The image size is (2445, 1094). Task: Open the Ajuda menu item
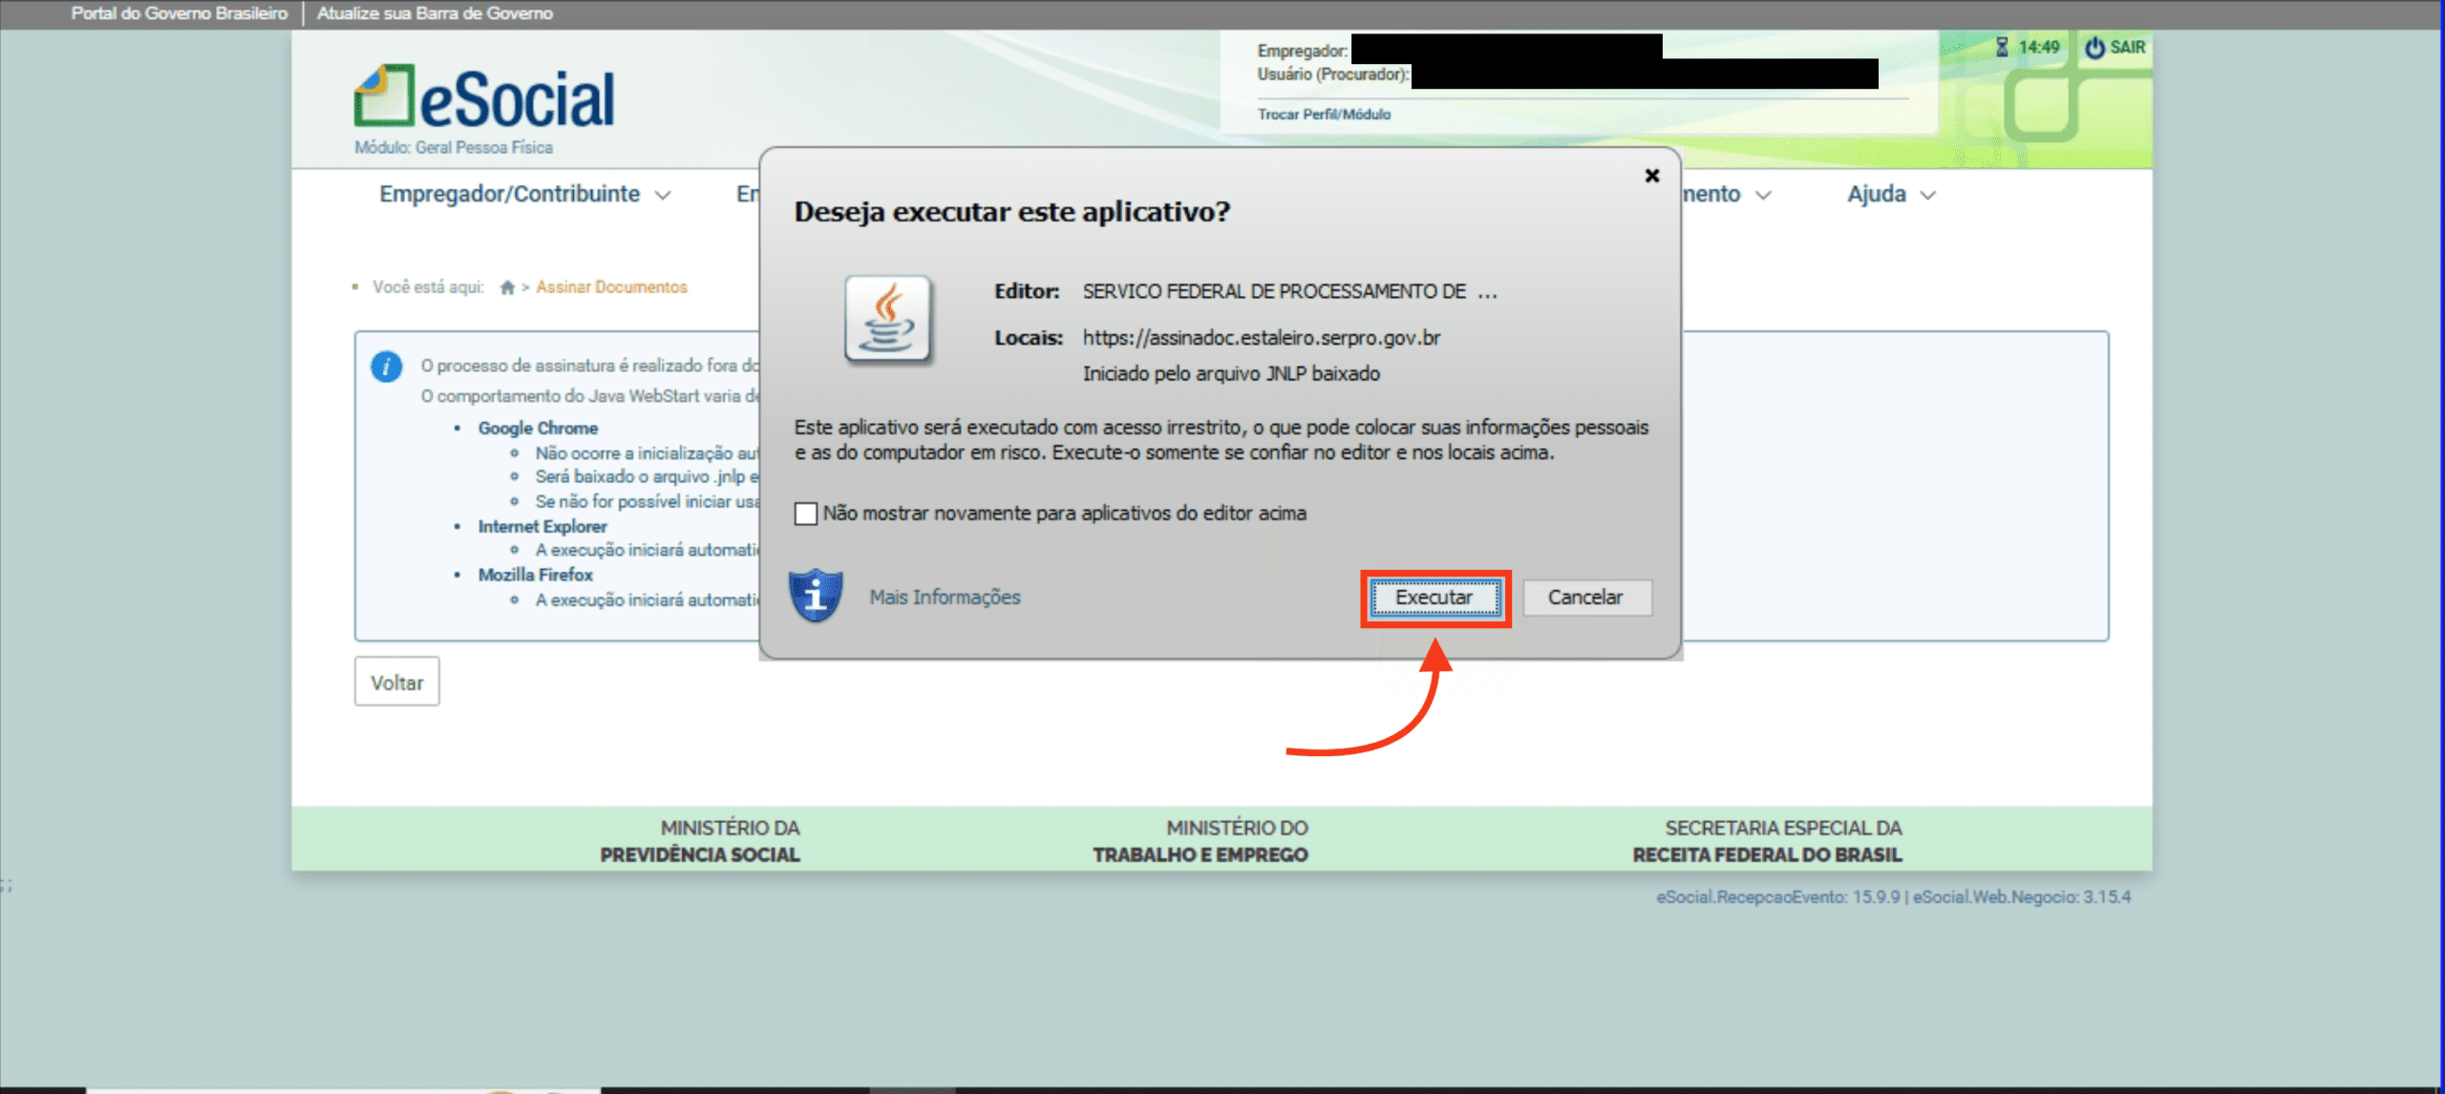point(1876,195)
